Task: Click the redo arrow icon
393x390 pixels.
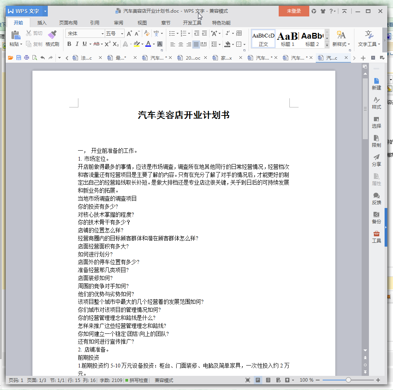Action: pos(50,58)
